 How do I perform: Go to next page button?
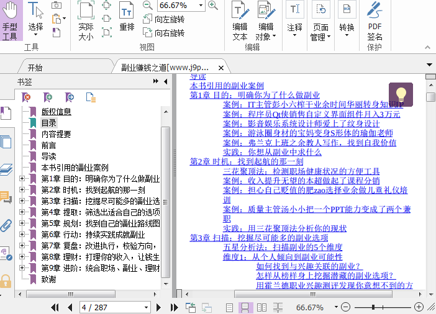pyautogui.click(x=158, y=307)
